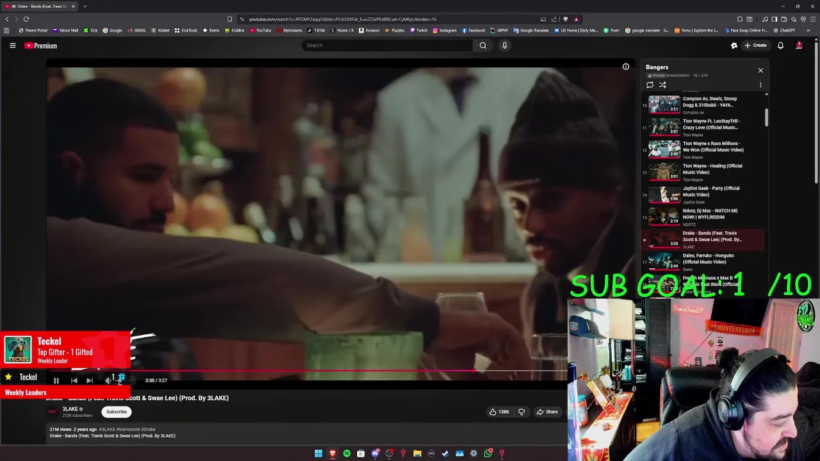
Task: Play Compton Av YAYA playlist item
Action: [x=703, y=104]
